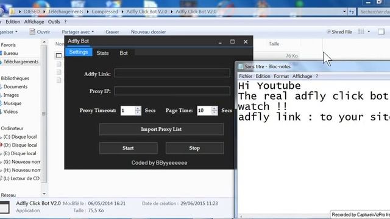
Task: Click the Notepad title bar icon
Action: click(x=241, y=66)
